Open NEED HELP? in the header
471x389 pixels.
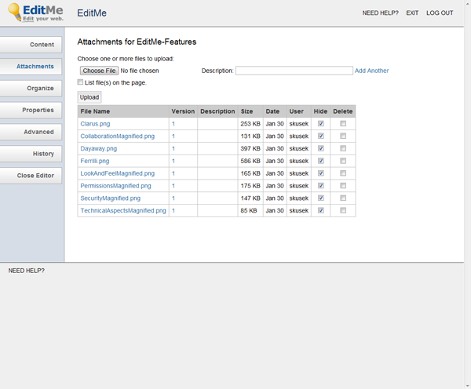pos(380,13)
